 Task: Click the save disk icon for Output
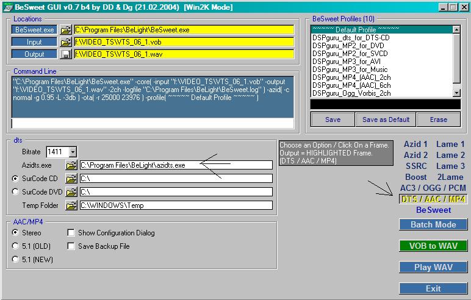(66, 54)
